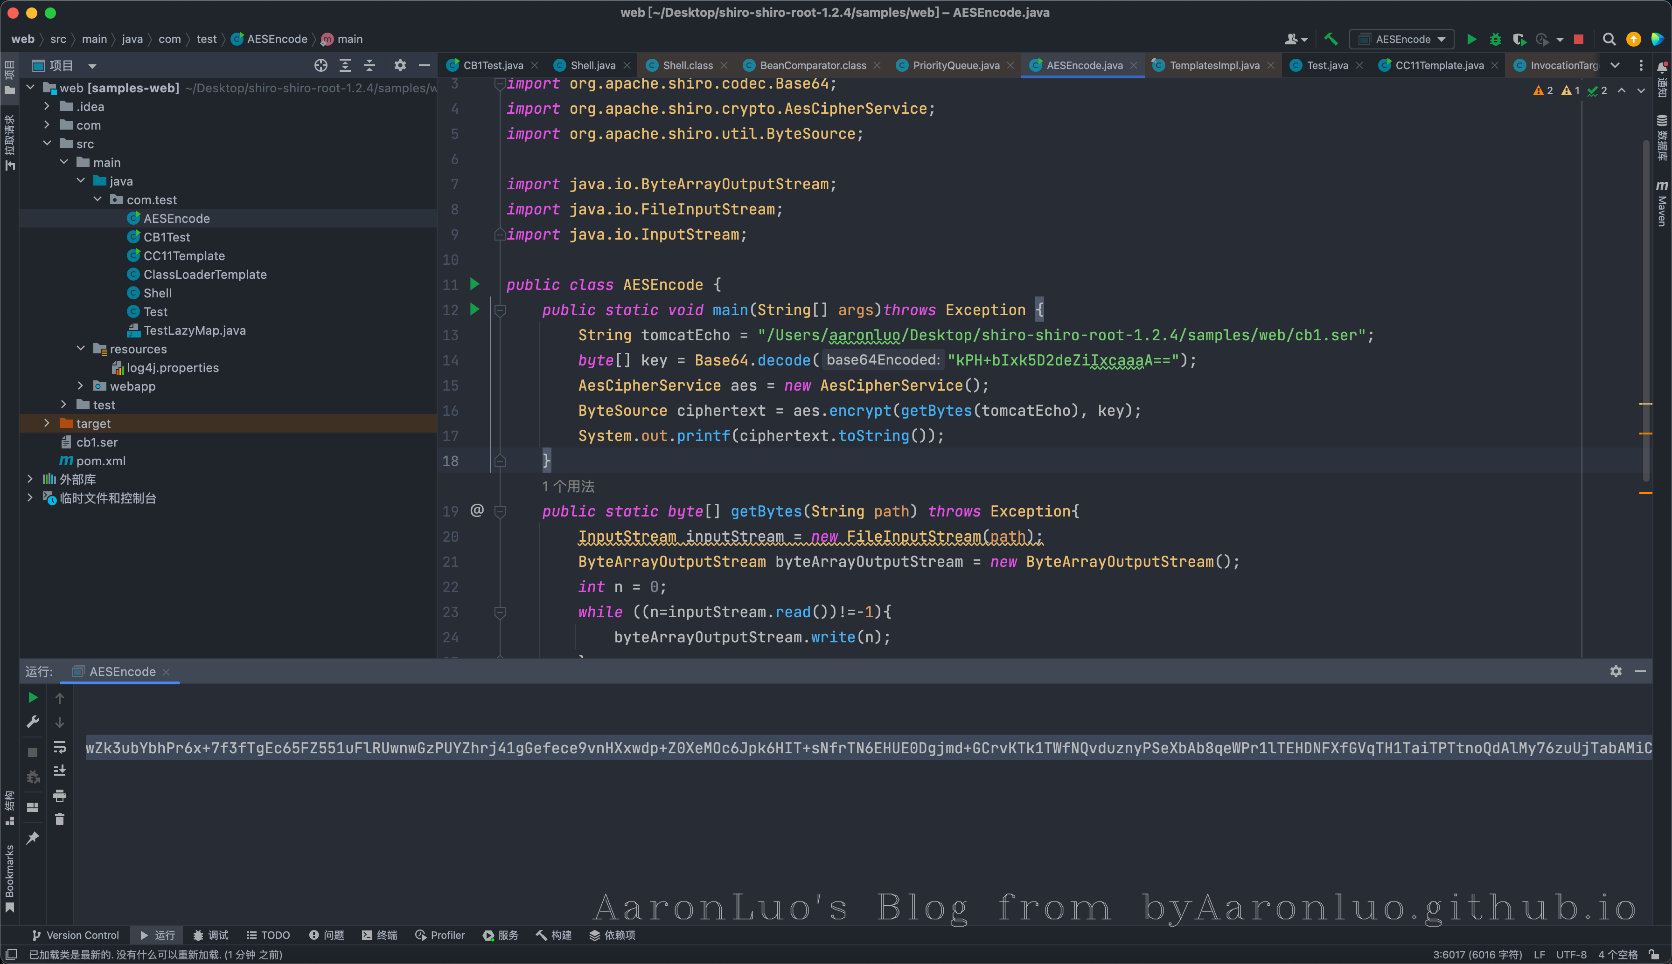
Task: Build project with the hammer icon
Action: click(x=1330, y=39)
